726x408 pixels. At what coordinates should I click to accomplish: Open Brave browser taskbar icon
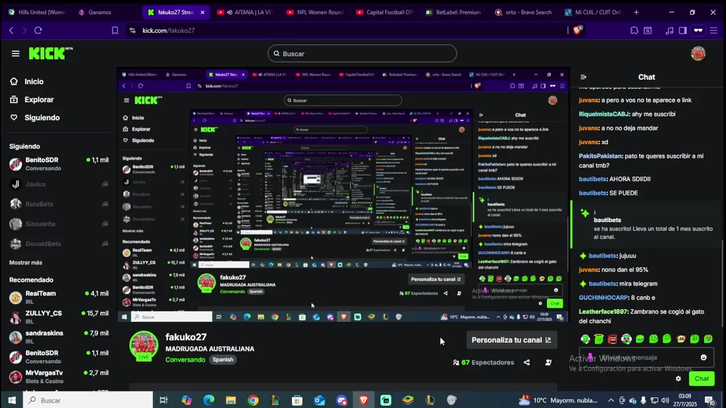[x=364, y=400]
